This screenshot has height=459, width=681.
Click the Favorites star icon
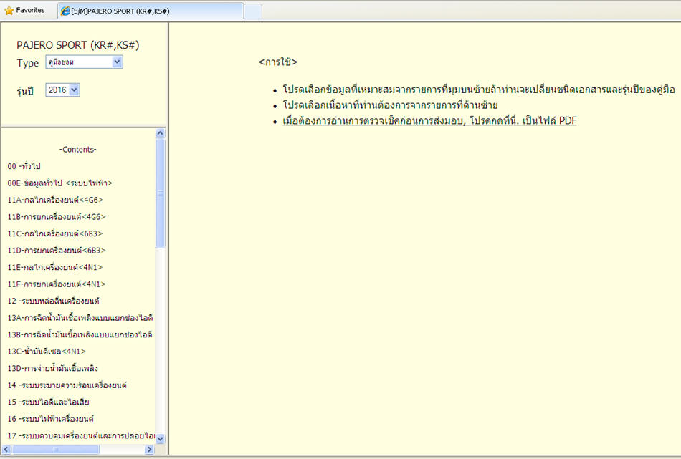click(x=9, y=11)
